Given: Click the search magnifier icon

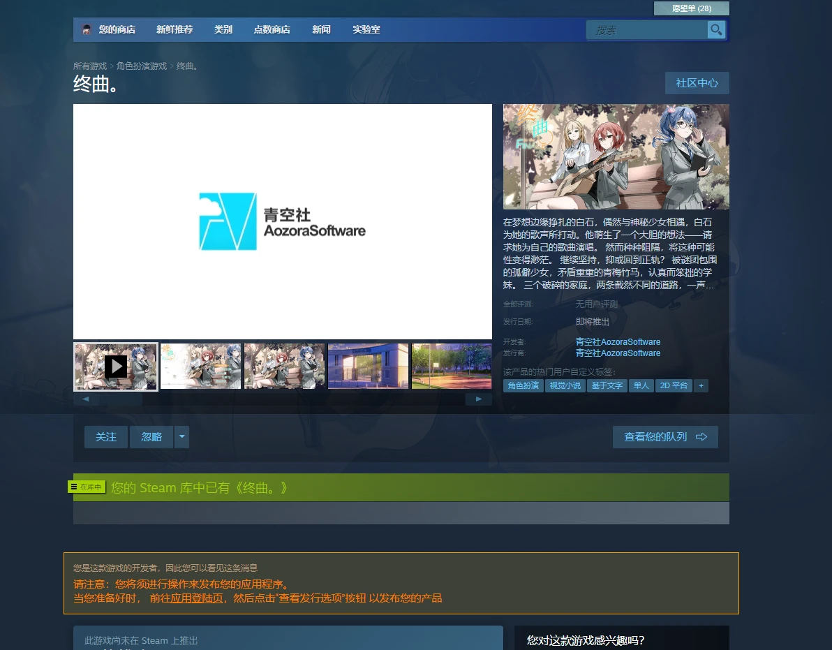Looking at the screenshot, I should (x=716, y=30).
